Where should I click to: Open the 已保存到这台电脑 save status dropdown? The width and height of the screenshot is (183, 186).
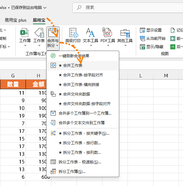(x=29, y=8)
